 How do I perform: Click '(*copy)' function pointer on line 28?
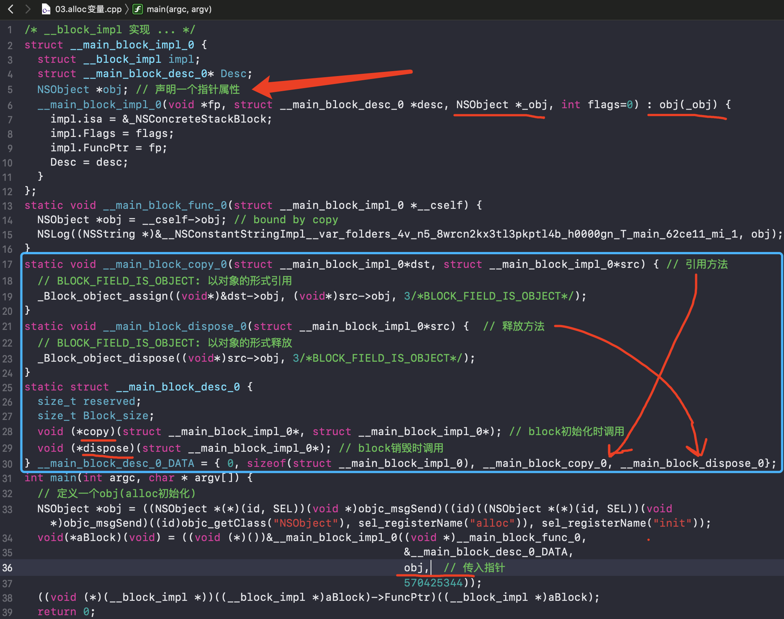tap(93, 432)
